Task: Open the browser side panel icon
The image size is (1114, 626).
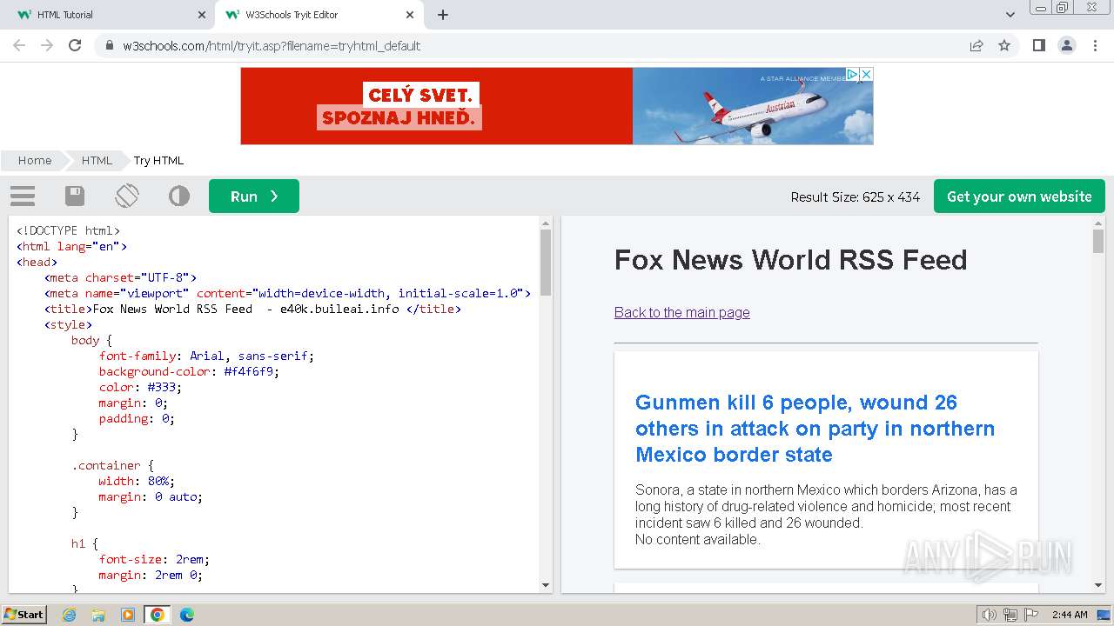Action: tap(1038, 45)
